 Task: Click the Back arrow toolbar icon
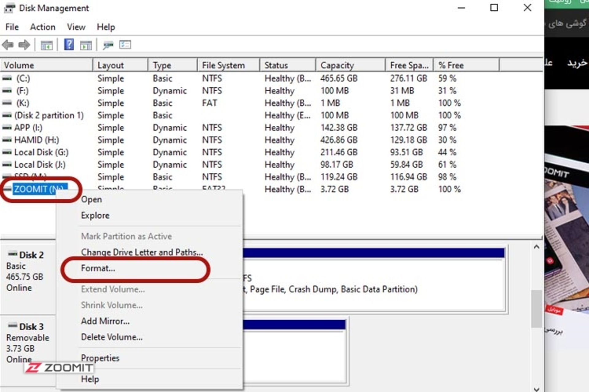[8, 45]
